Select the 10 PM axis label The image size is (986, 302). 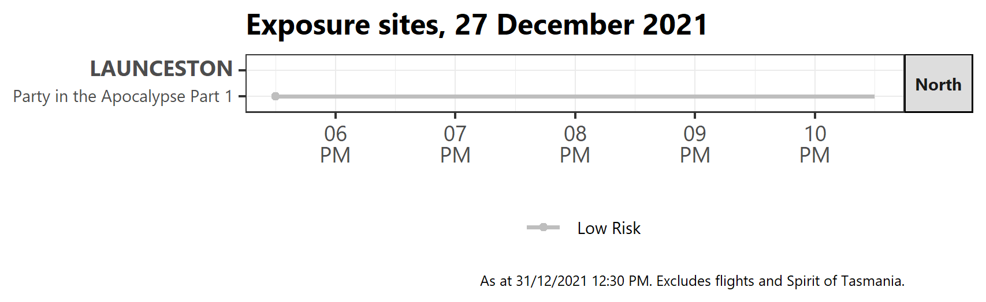coord(814,145)
